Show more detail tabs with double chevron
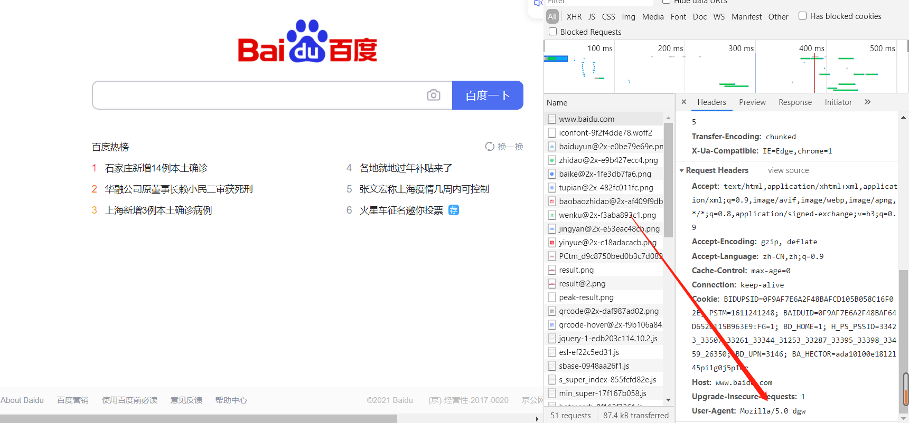The image size is (909, 423). pos(867,102)
